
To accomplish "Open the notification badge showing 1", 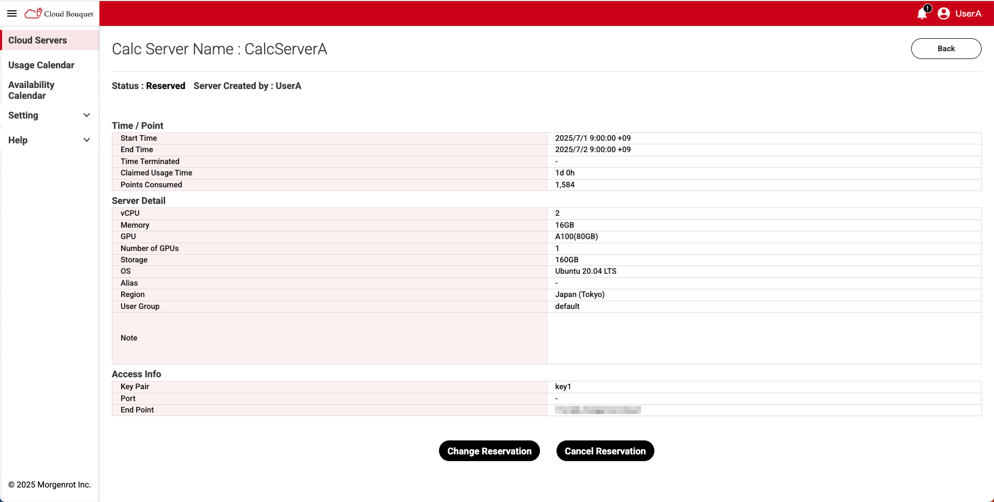I will pos(928,8).
